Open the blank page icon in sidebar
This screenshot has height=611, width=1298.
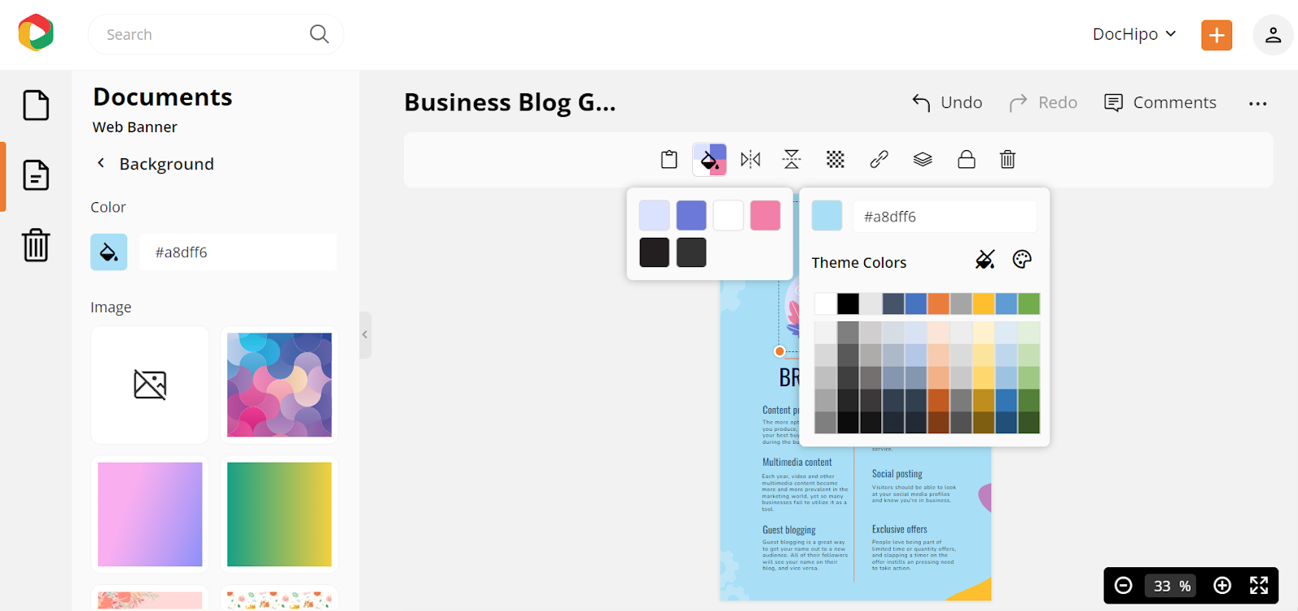click(36, 105)
